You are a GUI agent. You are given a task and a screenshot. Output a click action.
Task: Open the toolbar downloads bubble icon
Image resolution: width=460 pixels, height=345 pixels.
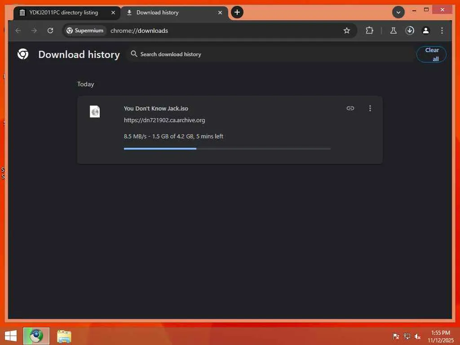tap(410, 31)
